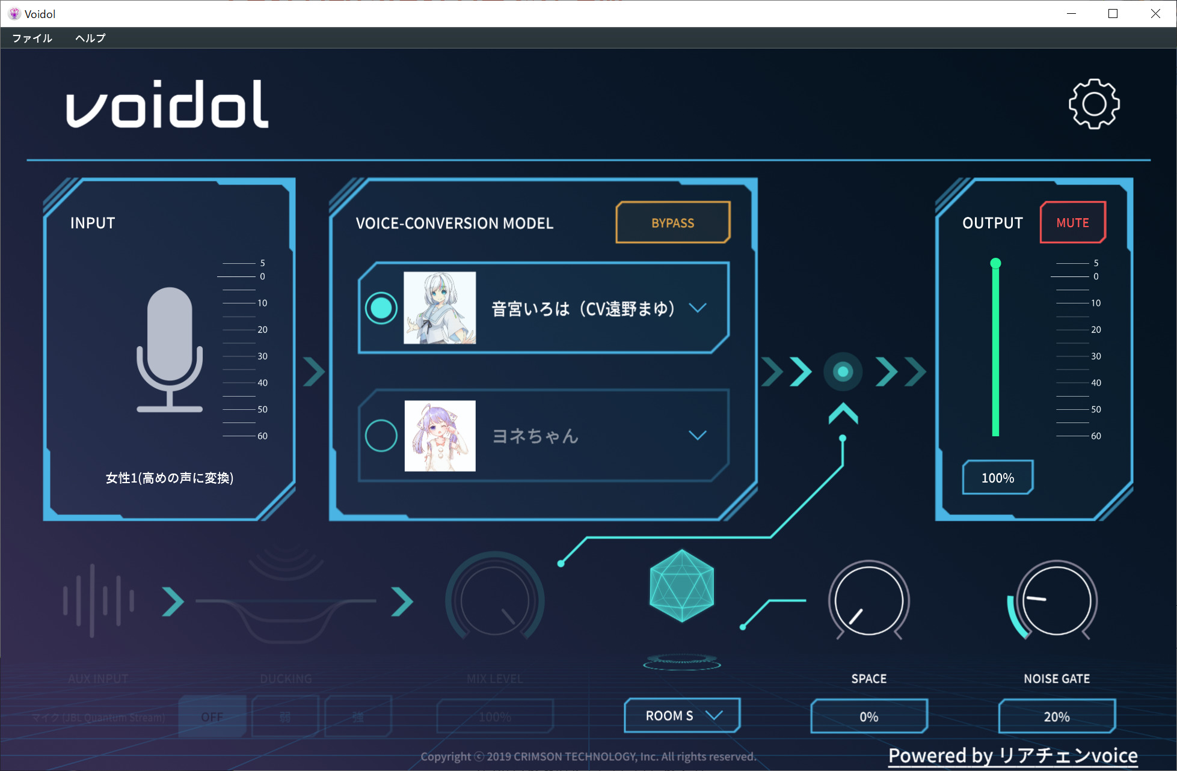Screen dimensions: 1177x771
Task: Open the ROOM S reverb type dropdown
Action: 682,716
